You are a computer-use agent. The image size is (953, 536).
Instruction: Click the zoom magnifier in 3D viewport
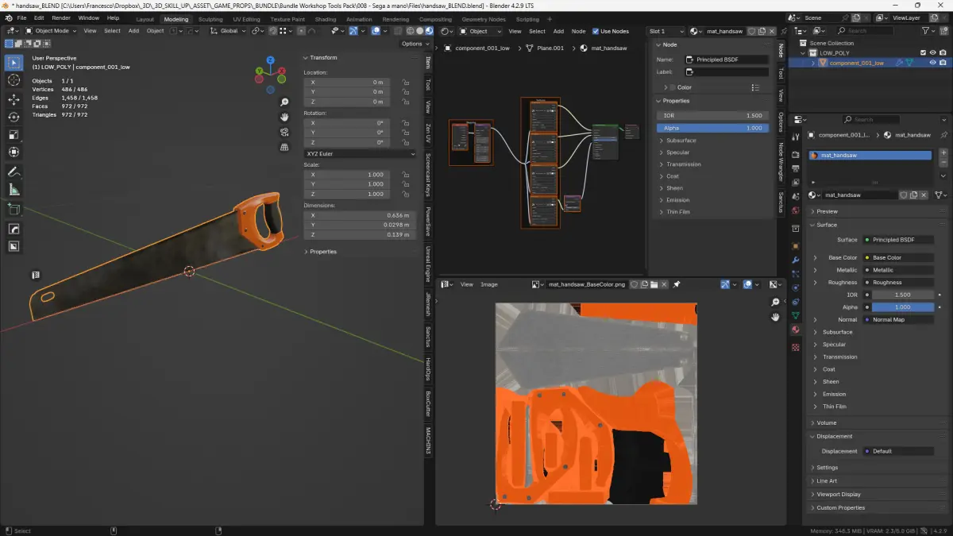coord(284,102)
